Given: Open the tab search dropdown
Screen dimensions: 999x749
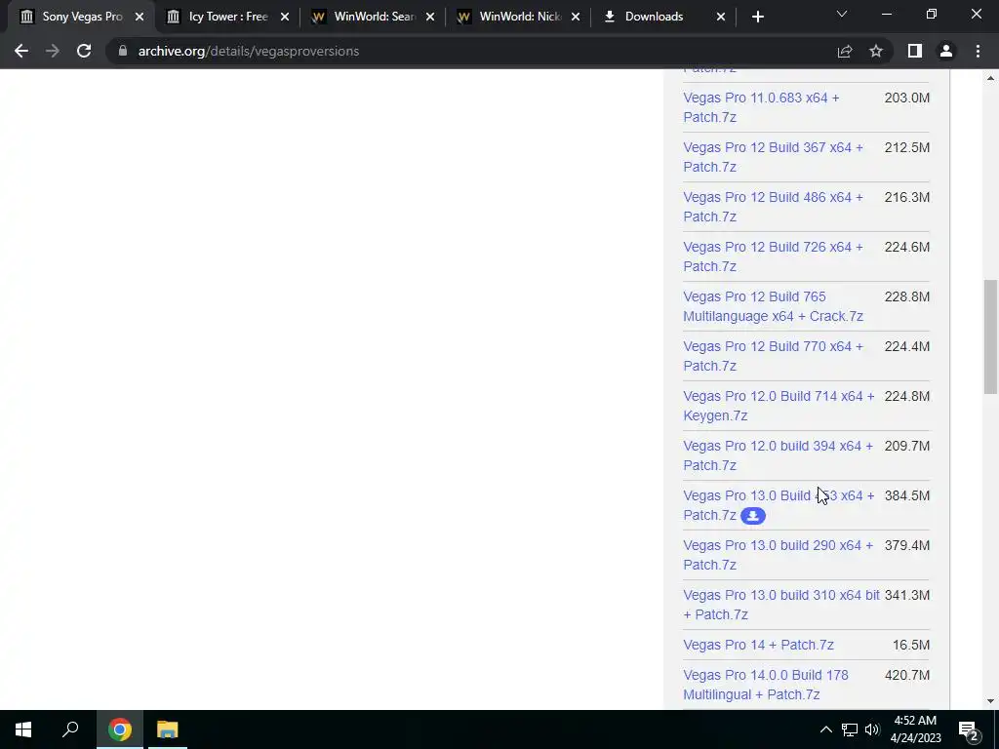Looking at the screenshot, I should [842, 14].
